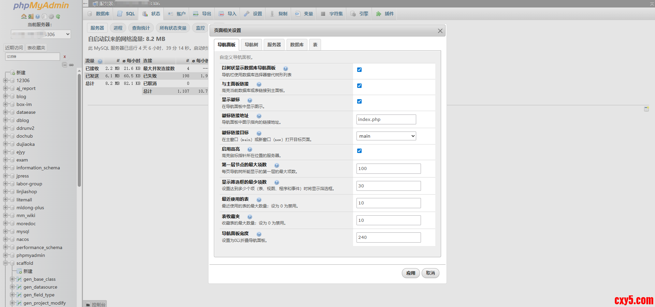Image resolution: width=655 pixels, height=307 pixels.
Task: Open the navigation panel settings gear icon
Action: click(51, 16)
